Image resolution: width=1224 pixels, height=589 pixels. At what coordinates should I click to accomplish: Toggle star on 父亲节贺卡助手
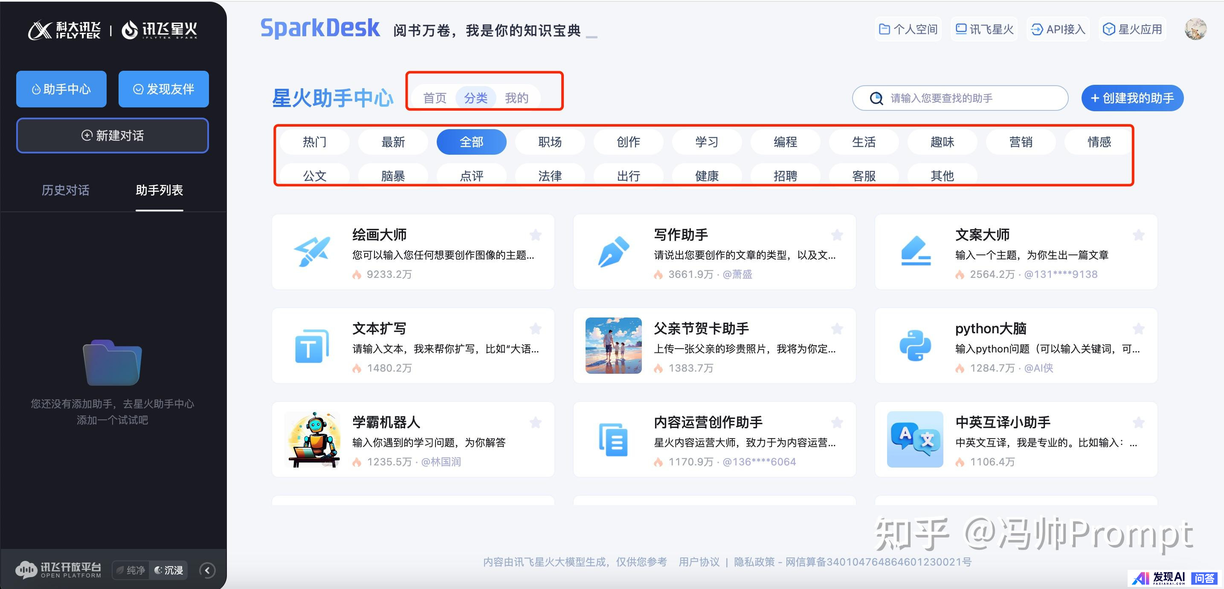(x=837, y=328)
